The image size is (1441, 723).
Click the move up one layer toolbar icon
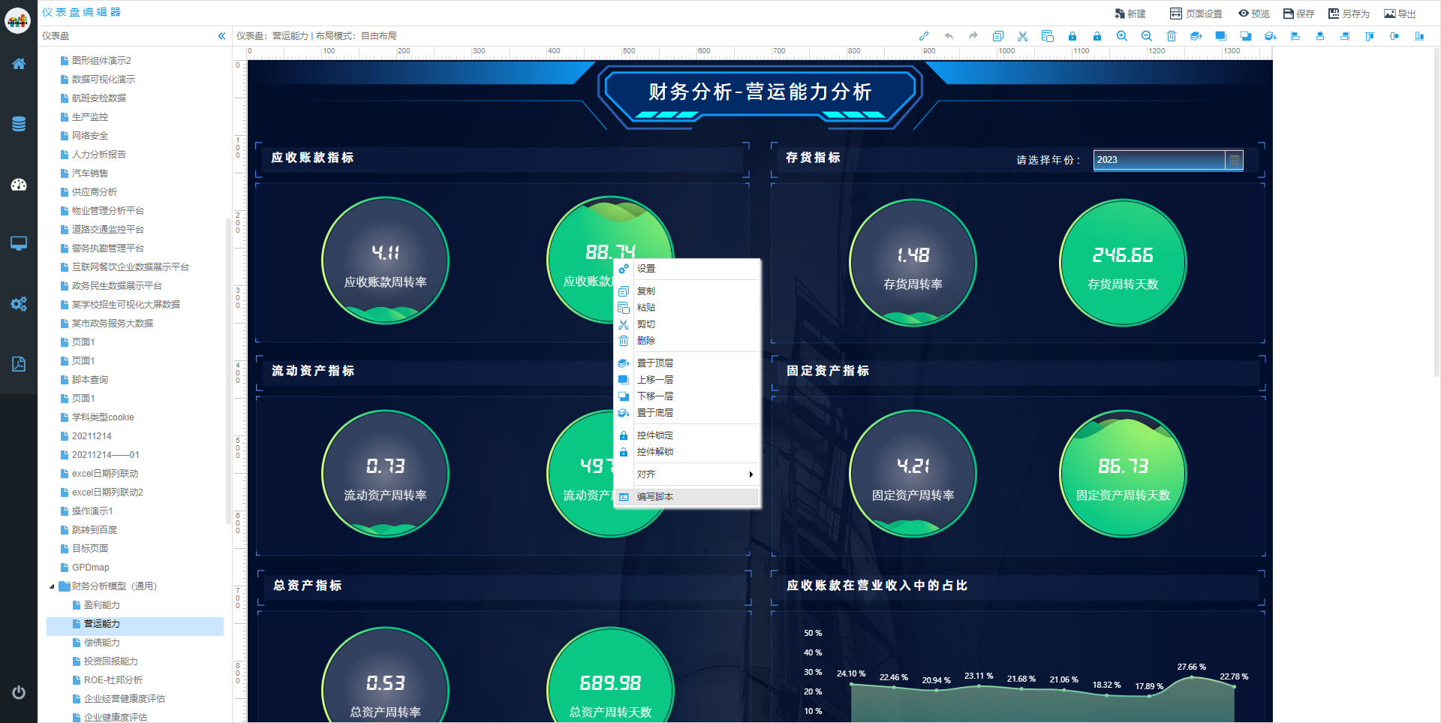(x=1221, y=36)
